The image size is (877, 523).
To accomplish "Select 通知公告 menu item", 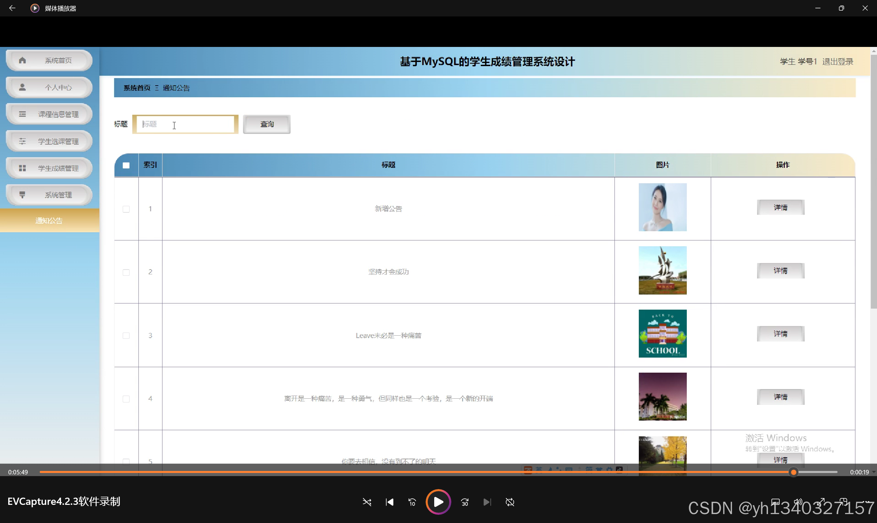I will point(49,221).
